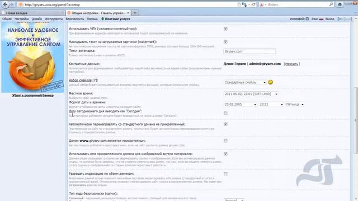Viewport: 358px width, 201px height.
Task: Click the yellow smiley preview icon
Action: click(x=270, y=82)
